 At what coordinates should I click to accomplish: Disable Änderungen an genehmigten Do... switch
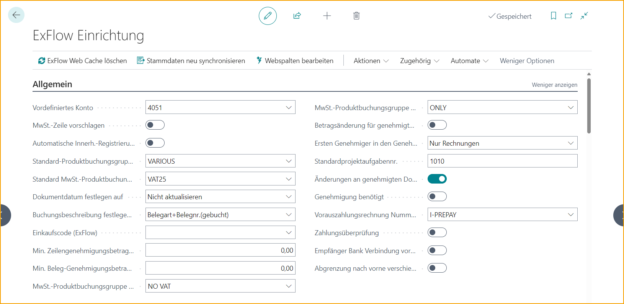[437, 179]
